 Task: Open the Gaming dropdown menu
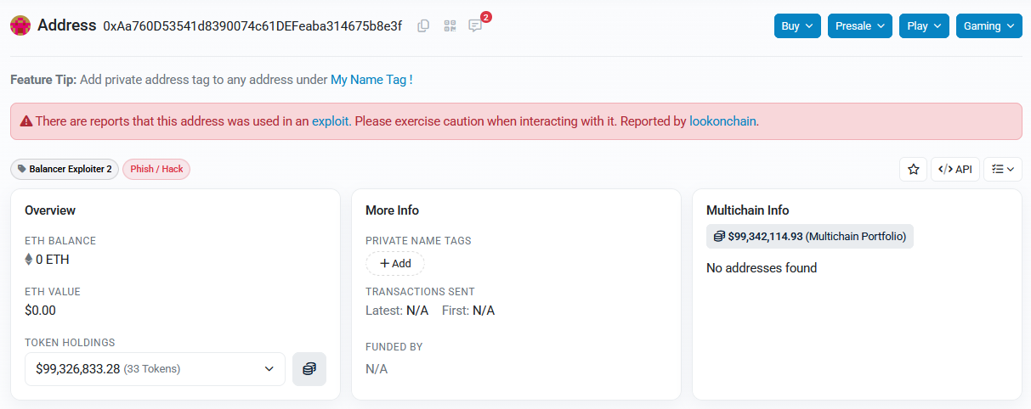(x=989, y=26)
